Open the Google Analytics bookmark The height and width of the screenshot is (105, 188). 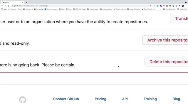click(x=120, y=9)
